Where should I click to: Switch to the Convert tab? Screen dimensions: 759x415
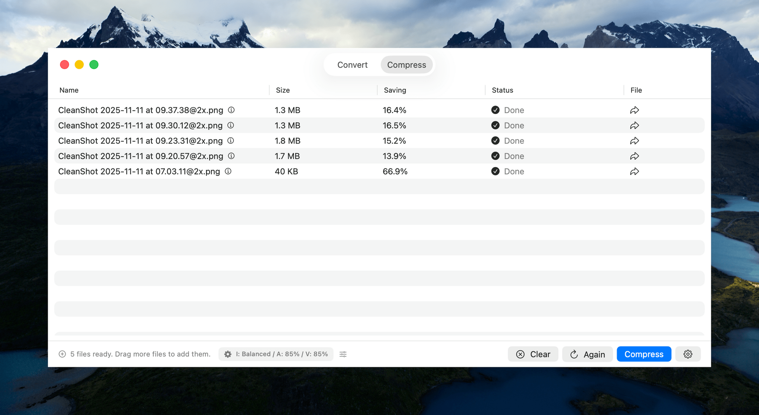coord(352,65)
